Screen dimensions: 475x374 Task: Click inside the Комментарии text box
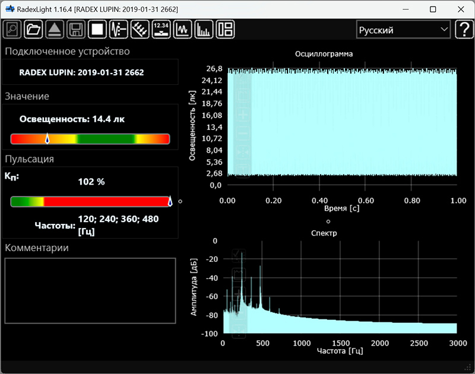[90, 290]
